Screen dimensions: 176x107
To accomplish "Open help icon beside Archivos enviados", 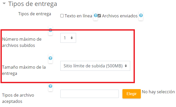I will 141,15.
